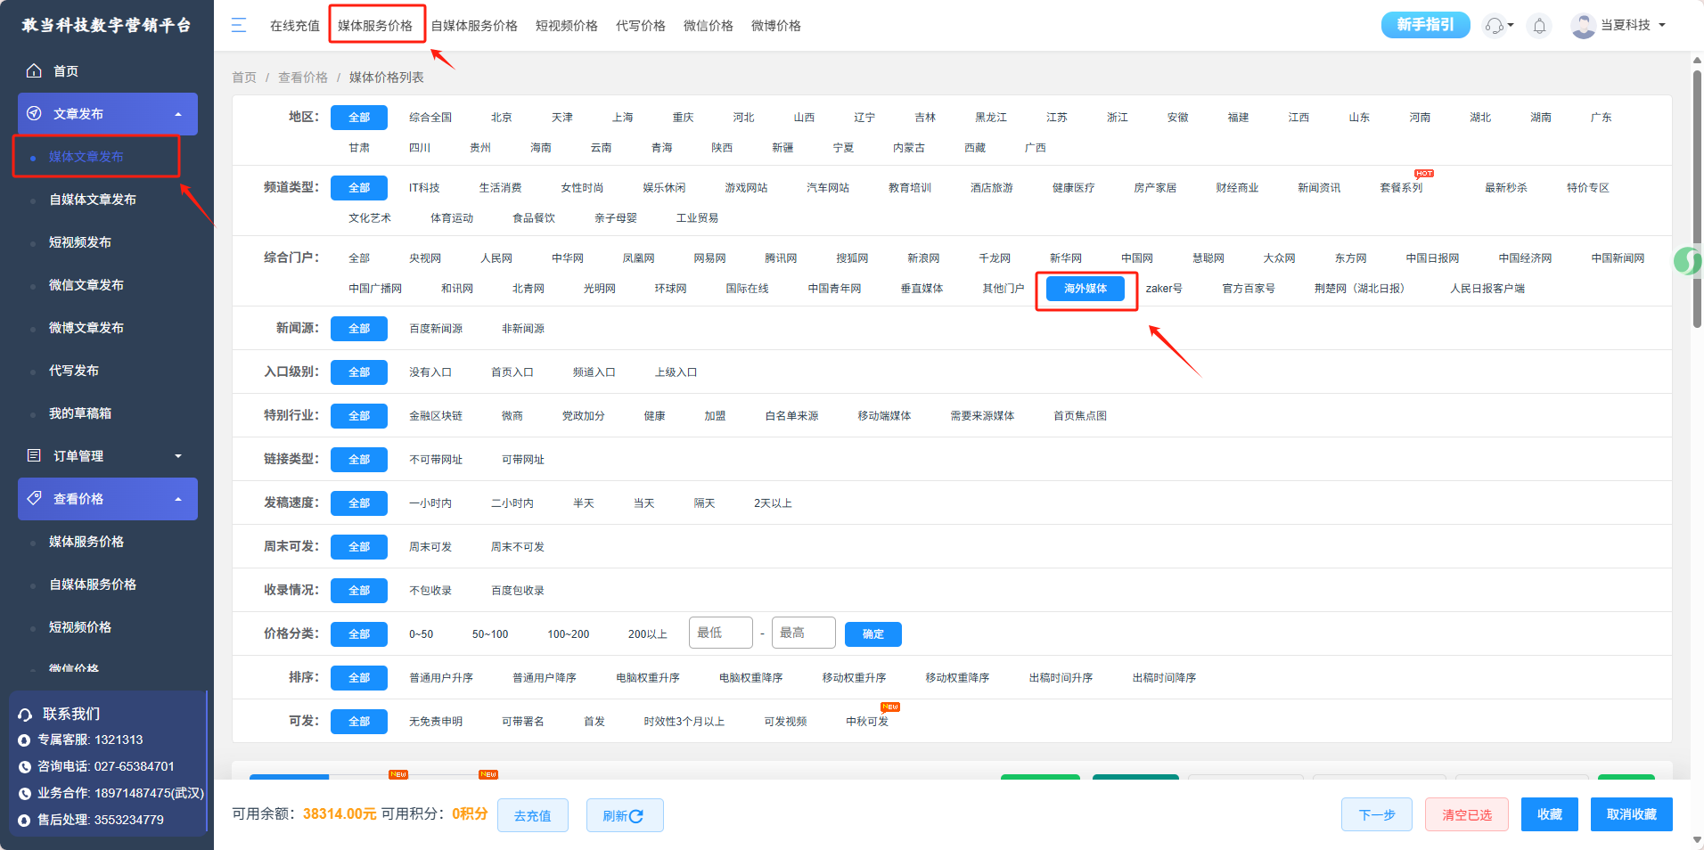Click the 清空已选 button
Screen dimensions: 1704x850
1467,814
